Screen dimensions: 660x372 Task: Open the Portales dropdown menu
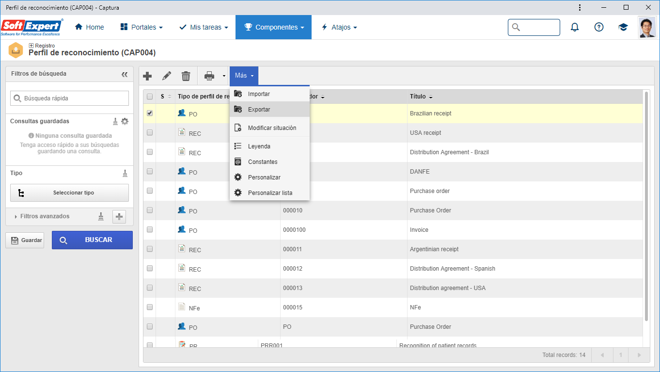(x=141, y=27)
